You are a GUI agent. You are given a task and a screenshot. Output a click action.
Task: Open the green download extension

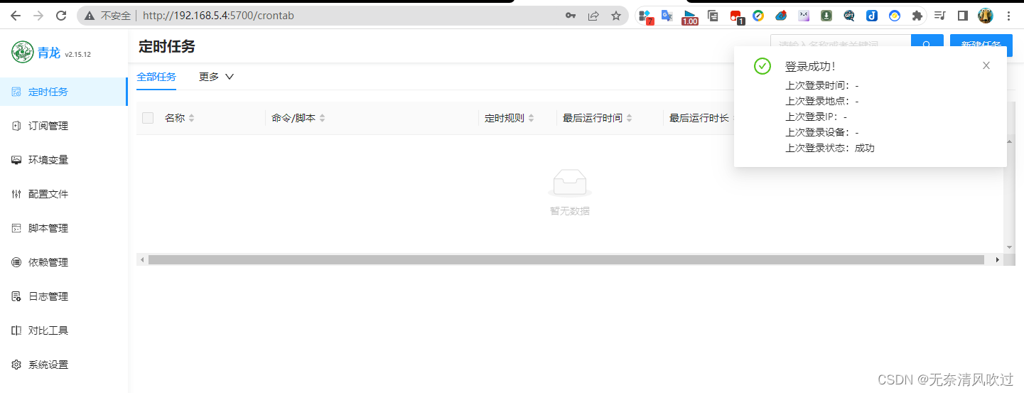click(x=826, y=16)
